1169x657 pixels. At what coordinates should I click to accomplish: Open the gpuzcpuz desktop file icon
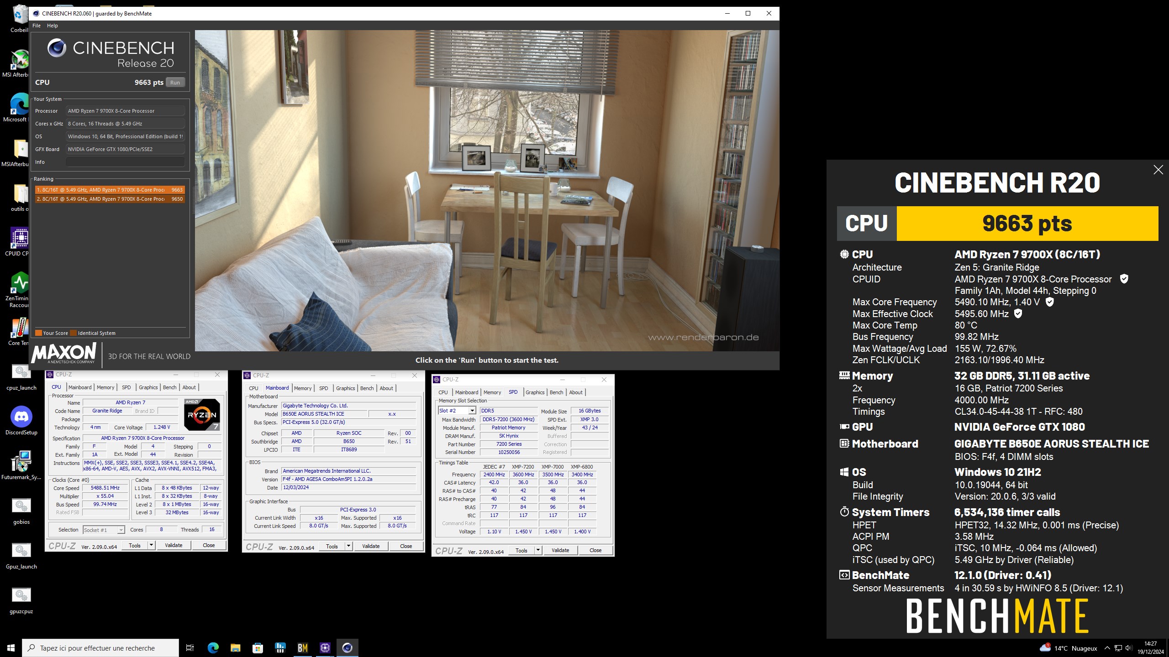[x=21, y=600]
